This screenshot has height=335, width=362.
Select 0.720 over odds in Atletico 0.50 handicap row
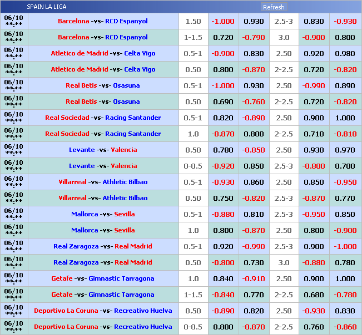[314, 69]
